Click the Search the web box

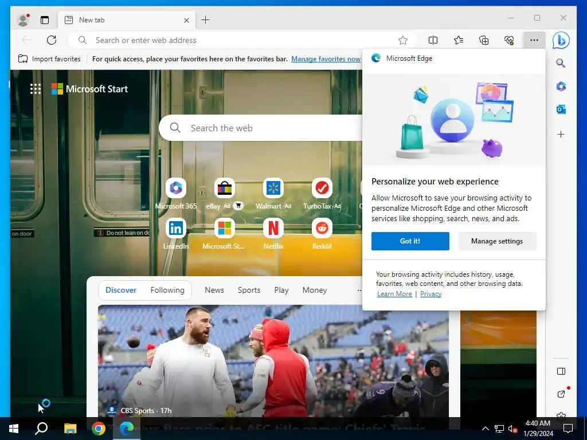coord(262,128)
